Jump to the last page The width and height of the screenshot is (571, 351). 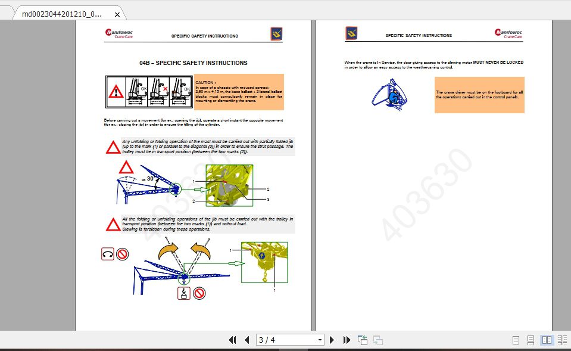click(347, 340)
